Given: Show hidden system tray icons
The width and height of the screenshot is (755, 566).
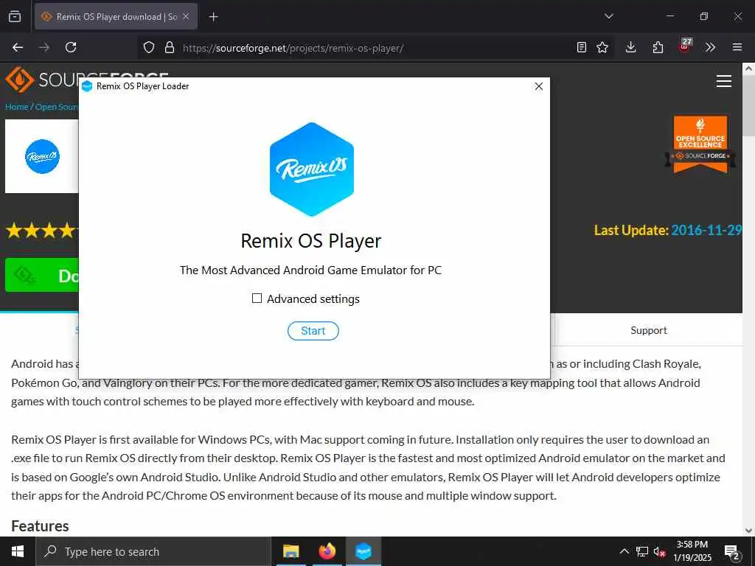Looking at the screenshot, I should pyautogui.click(x=624, y=551).
